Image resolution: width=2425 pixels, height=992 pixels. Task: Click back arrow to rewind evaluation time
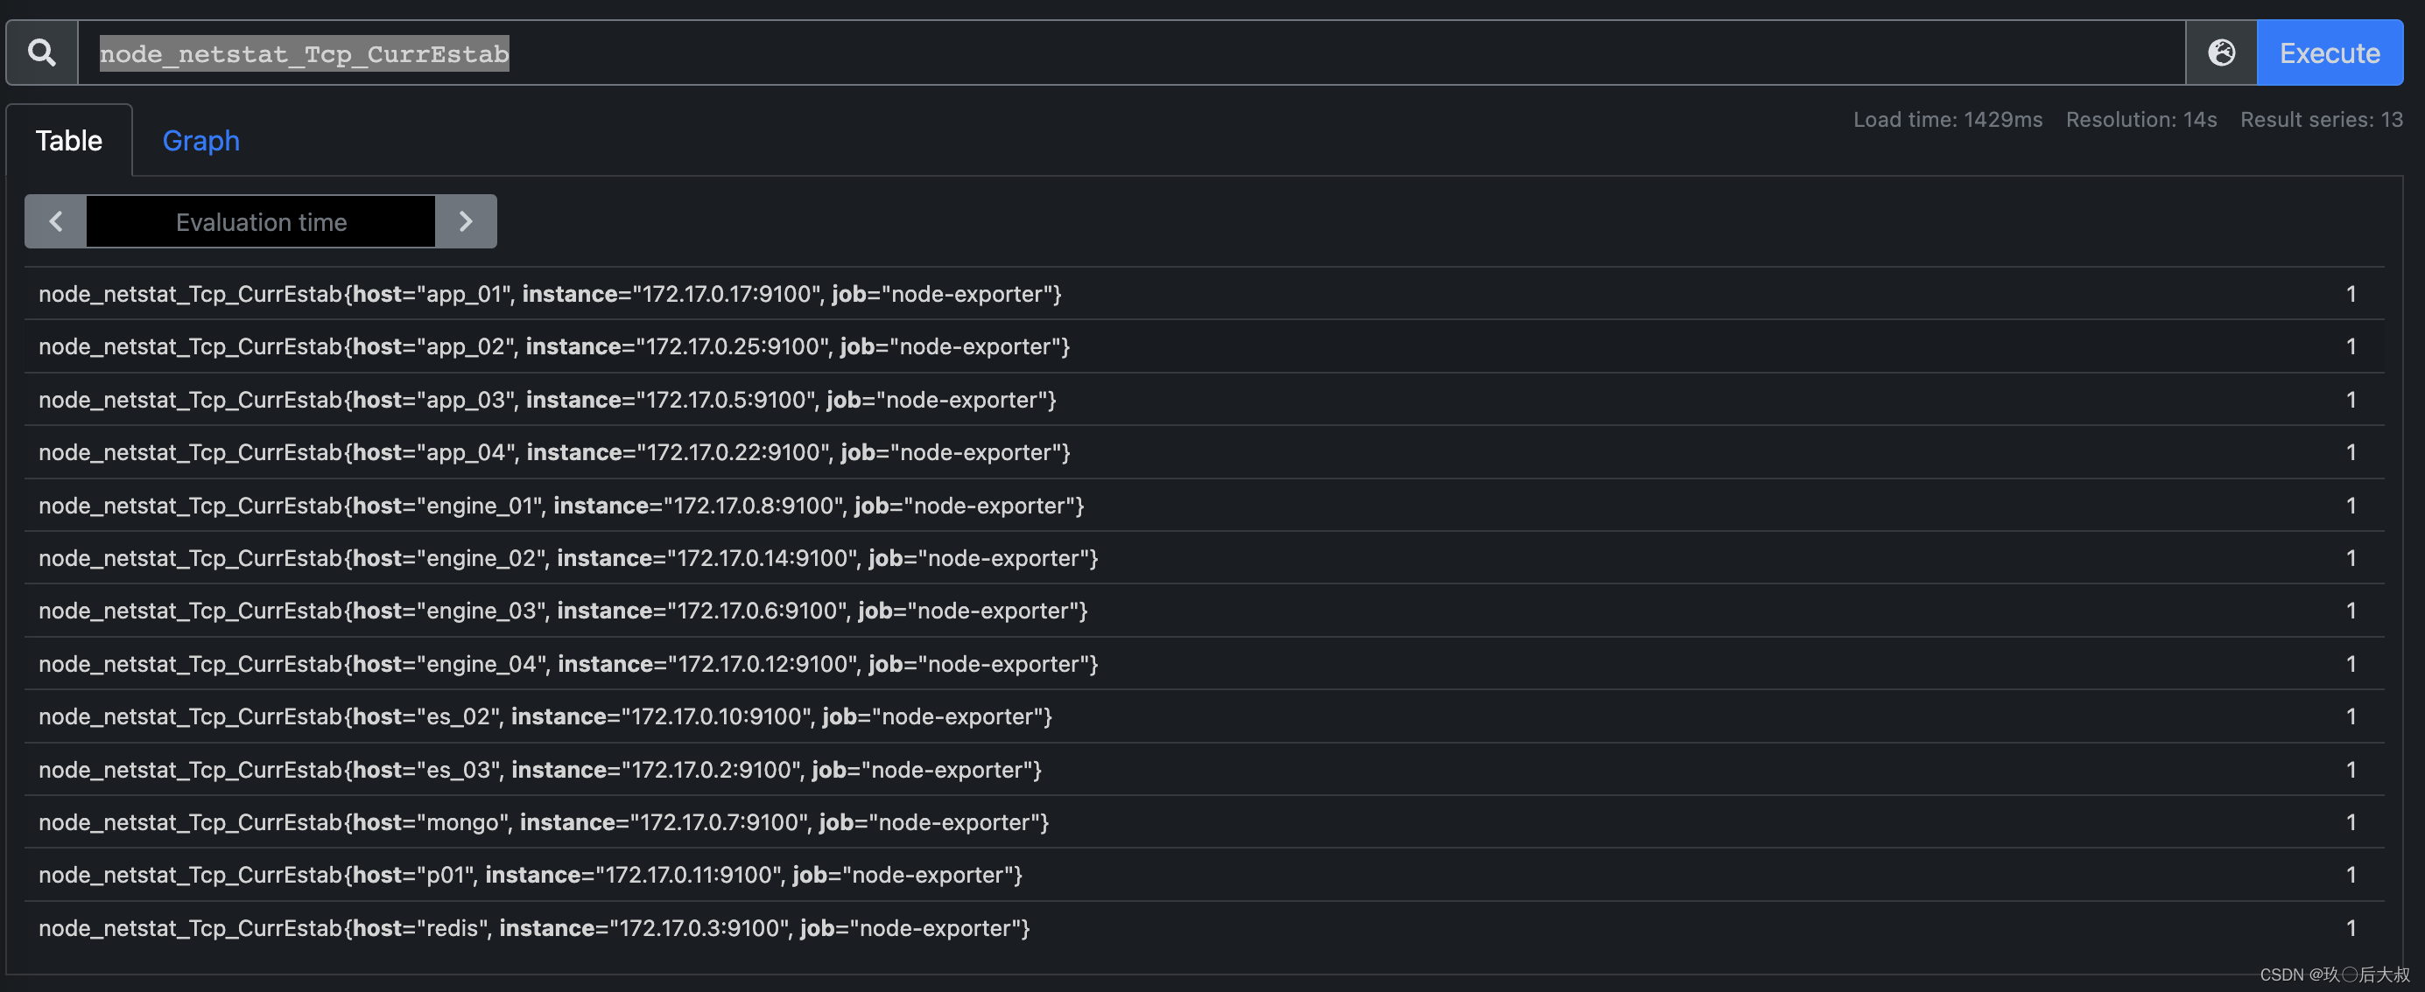(x=56, y=221)
